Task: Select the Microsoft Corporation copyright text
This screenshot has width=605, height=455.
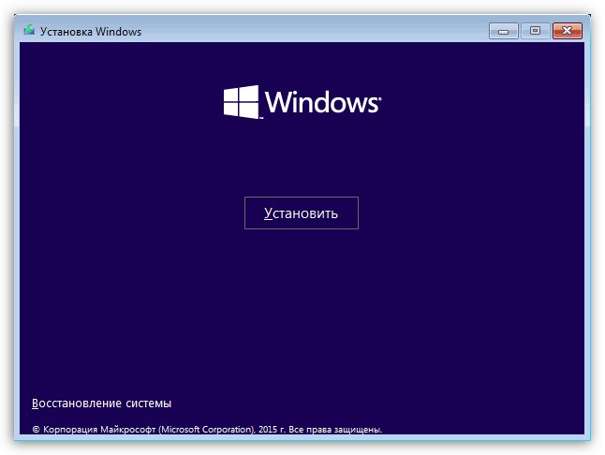Action: pyautogui.click(x=207, y=429)
